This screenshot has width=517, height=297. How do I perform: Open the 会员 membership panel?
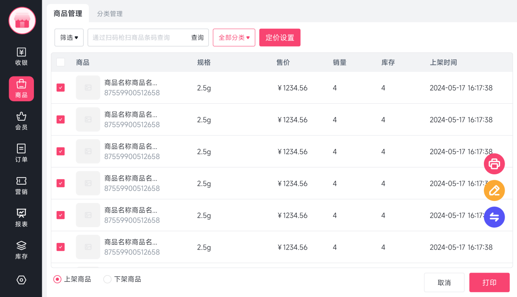[21, 120]
